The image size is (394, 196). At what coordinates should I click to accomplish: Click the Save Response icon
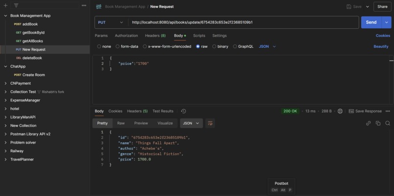(351, 111)
